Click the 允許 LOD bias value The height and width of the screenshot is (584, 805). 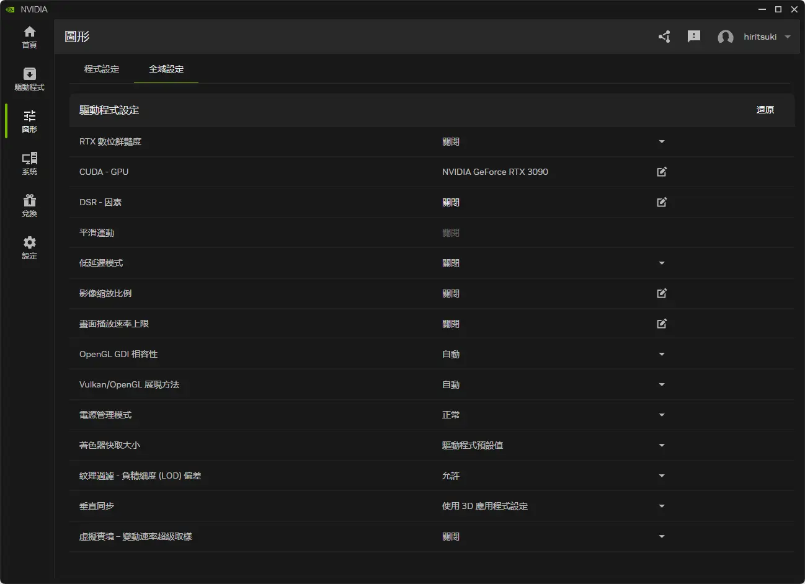click(x=451, y=476)
